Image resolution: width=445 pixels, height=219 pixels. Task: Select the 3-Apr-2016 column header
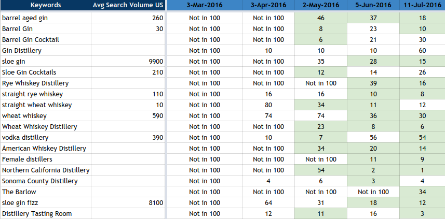[268, 5]
